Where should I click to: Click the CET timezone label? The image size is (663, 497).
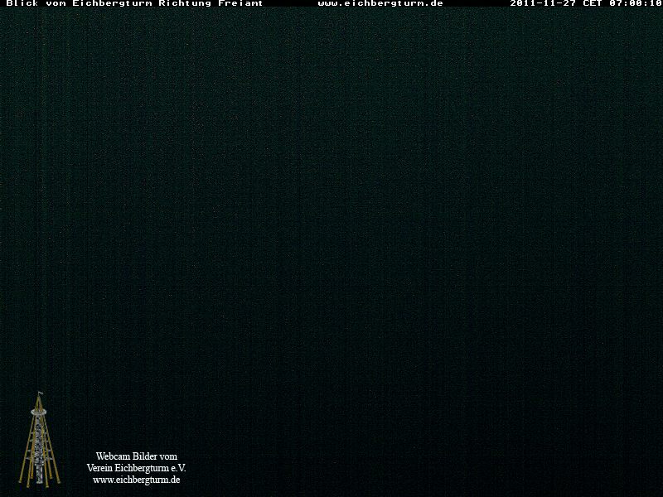point(592,4)
